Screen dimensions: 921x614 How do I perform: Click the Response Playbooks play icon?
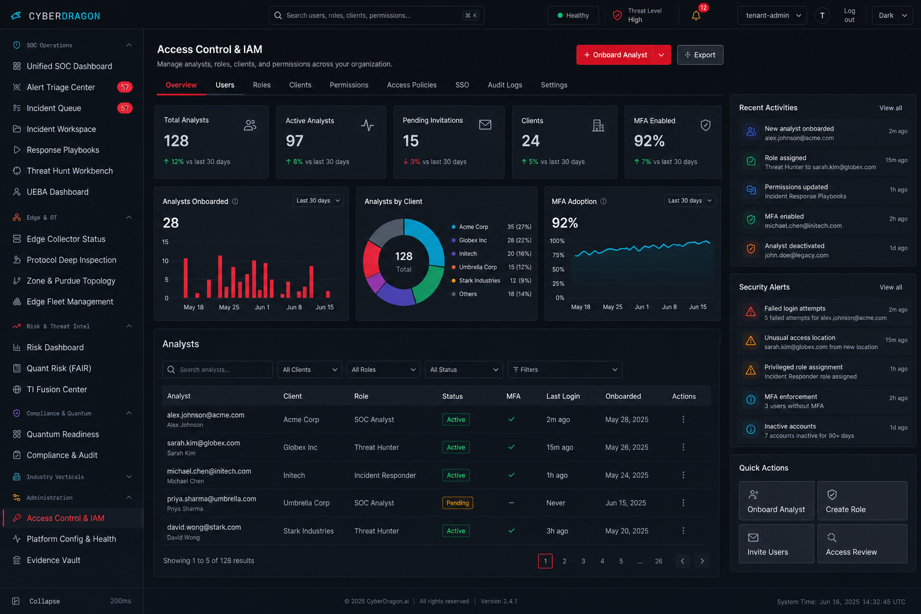[17, 150]
